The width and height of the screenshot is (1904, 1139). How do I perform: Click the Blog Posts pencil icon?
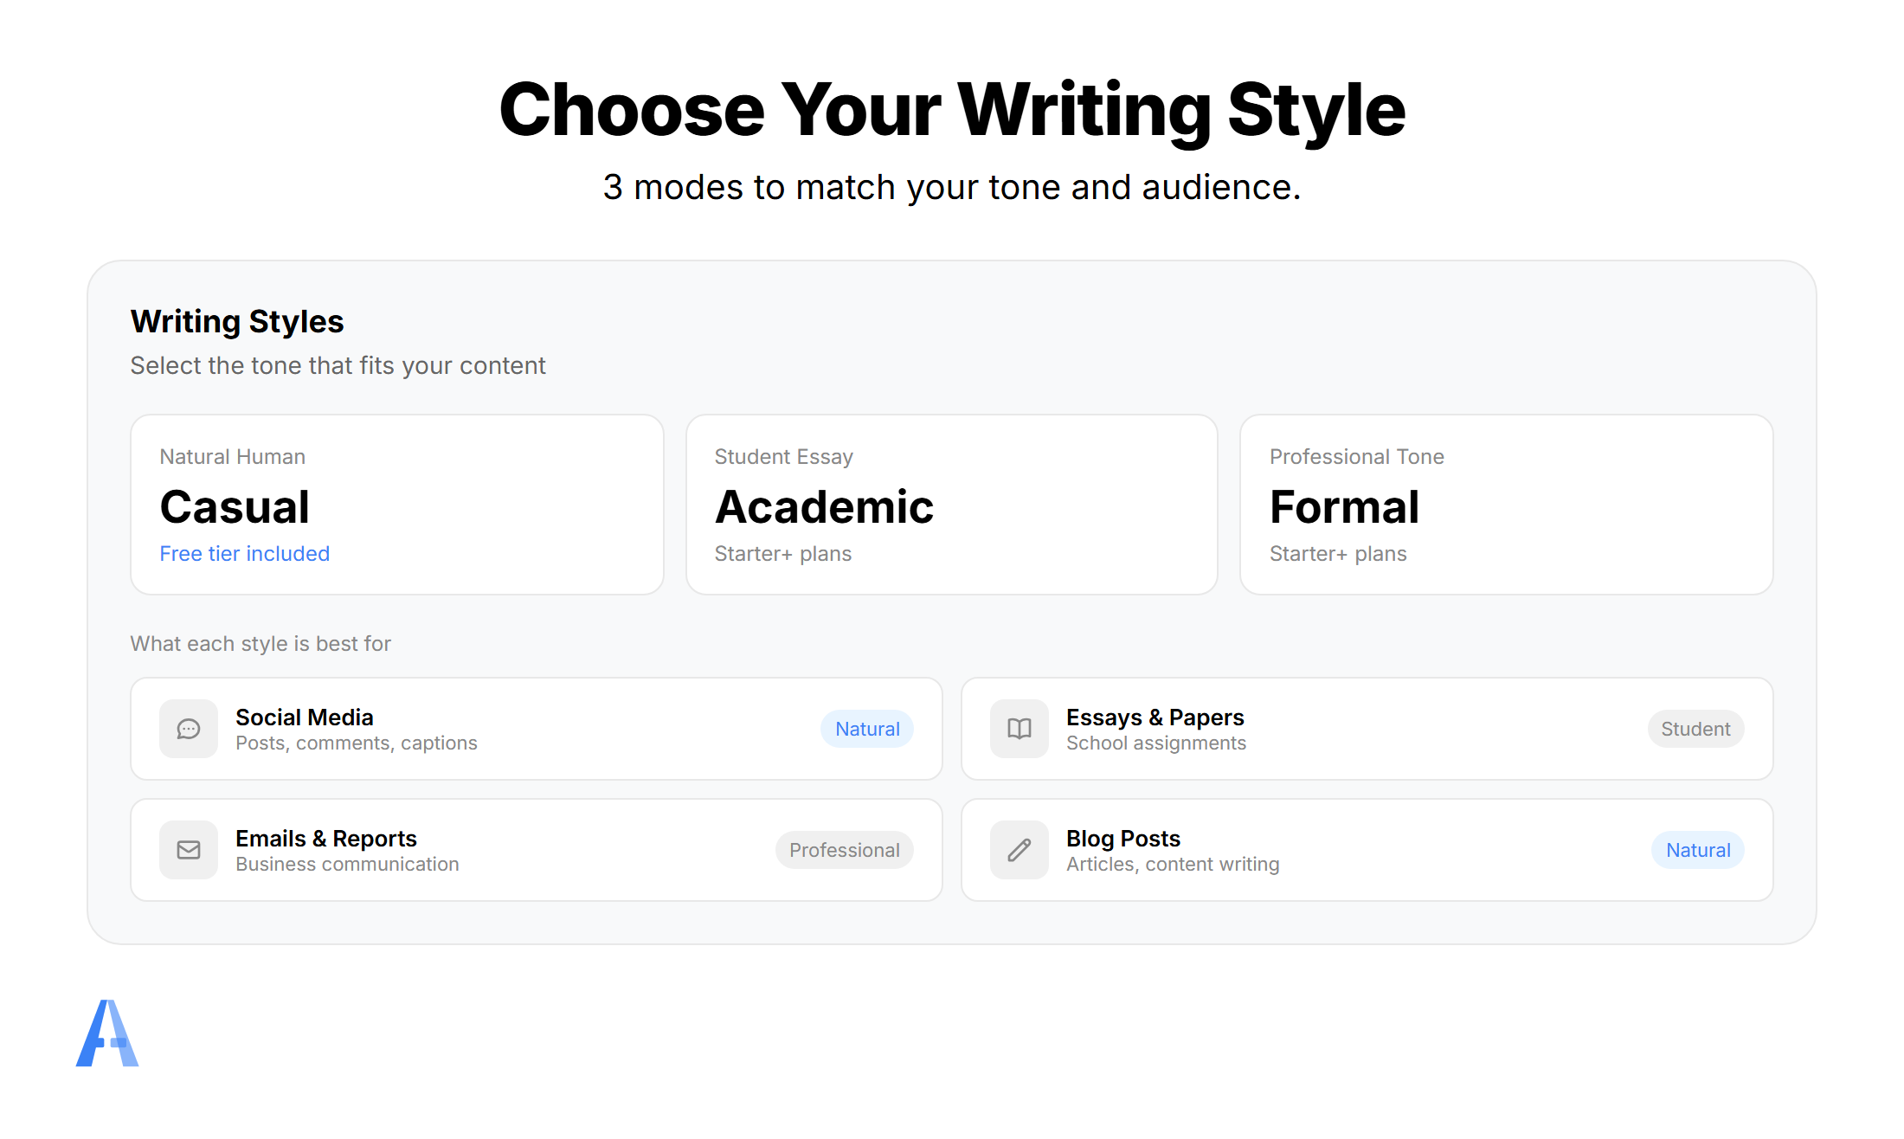(1020, 850)
